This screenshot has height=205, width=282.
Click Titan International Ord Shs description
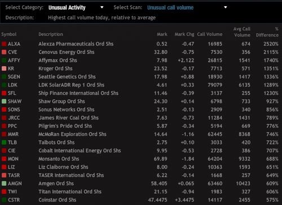click(x=70, y=192)
